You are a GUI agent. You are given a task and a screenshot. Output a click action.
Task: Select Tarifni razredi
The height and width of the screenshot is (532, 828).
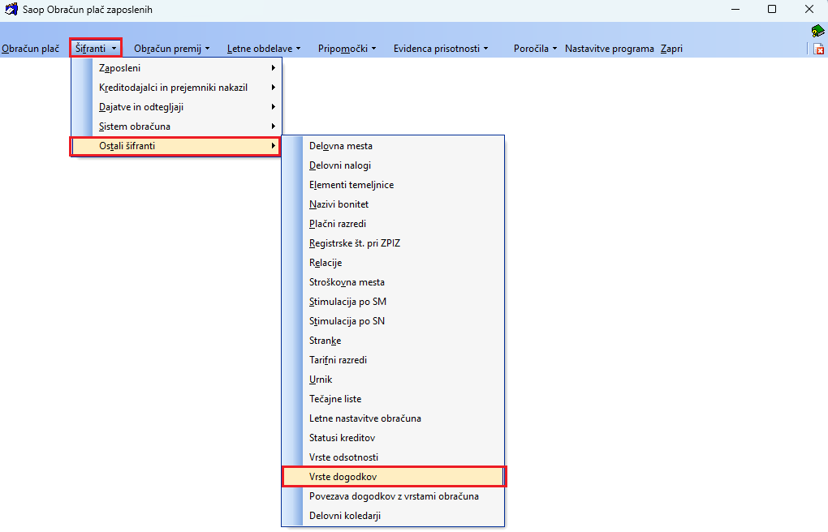click(x=393, y=360)
